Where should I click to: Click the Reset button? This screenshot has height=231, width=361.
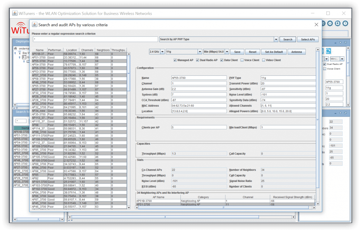click(253, 52)
